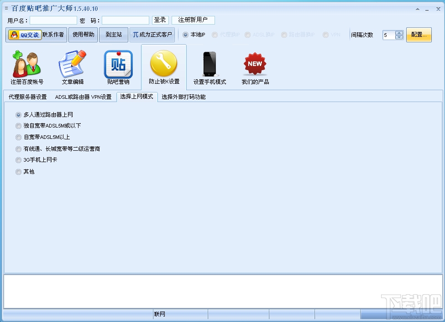Select the ADSL换IP radio option
Viewport: 445px width, 322px height.
pos(247,35)
